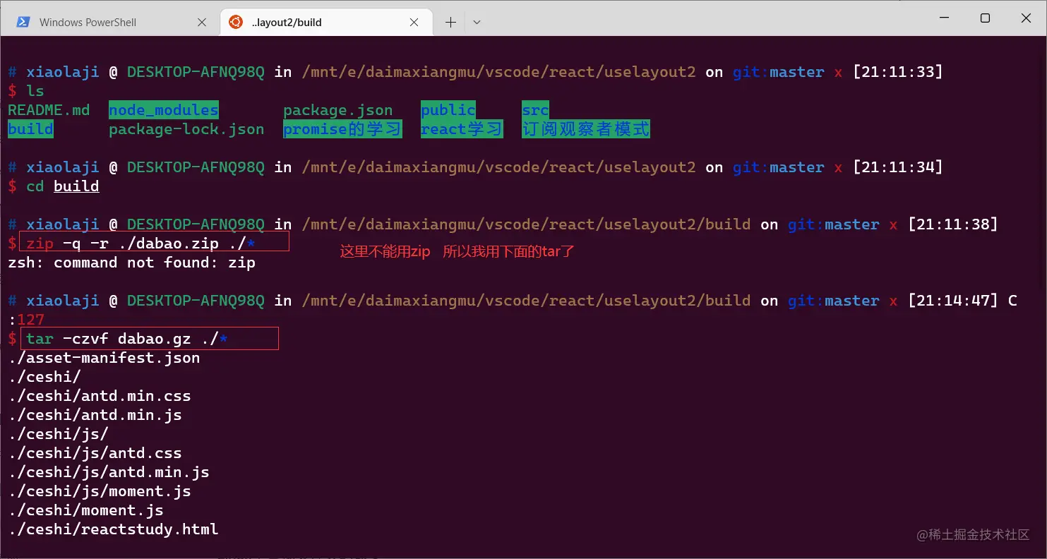Click the [21:11:33] timestamp
The width and height of the screenshot is (1047, 559).
(898, 72)
